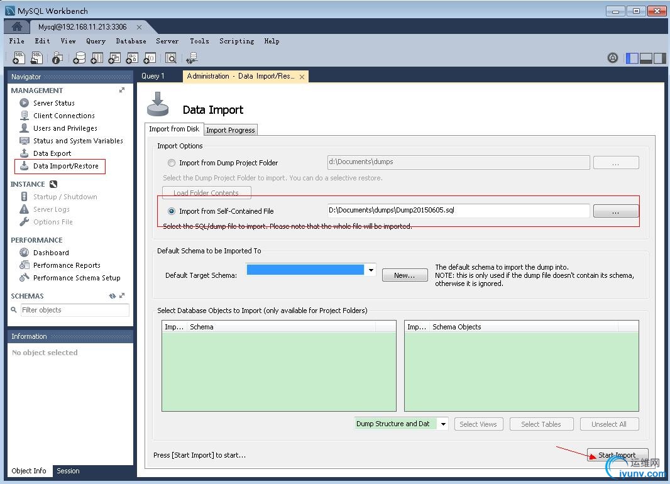
Task: Create new table toolbar icon
Action: click(97, 58)
